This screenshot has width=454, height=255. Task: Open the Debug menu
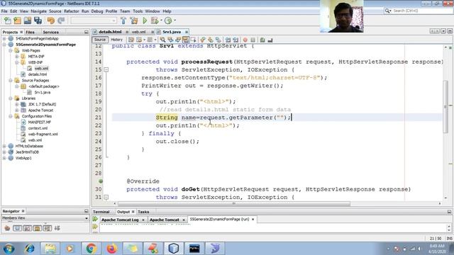(97, 11)
